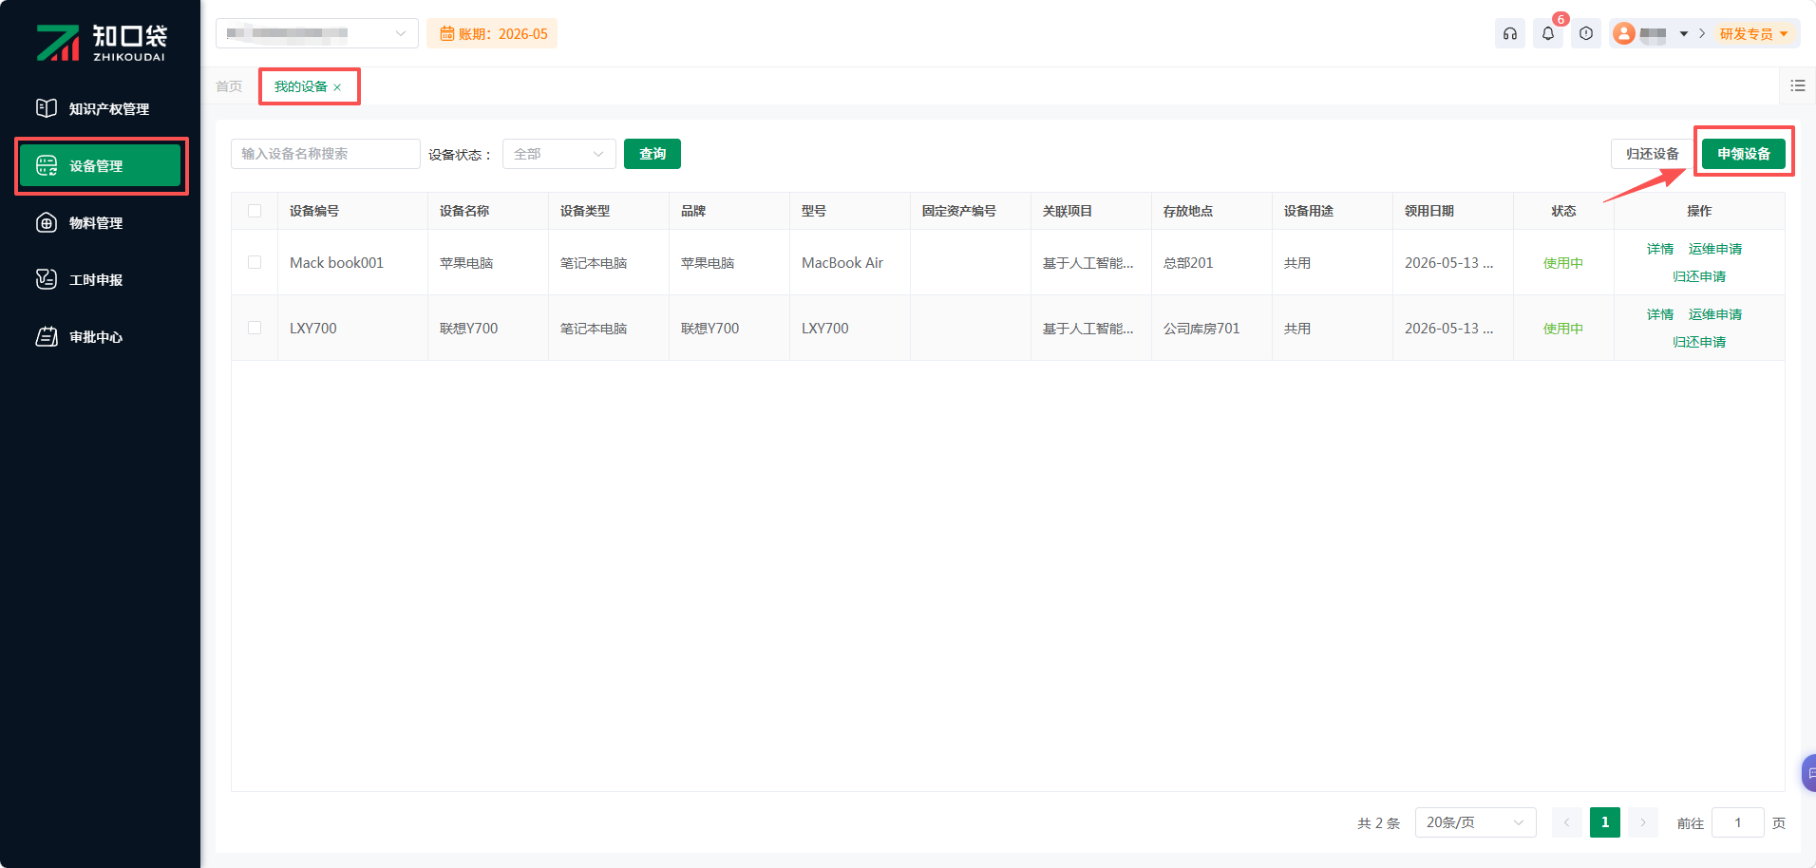
Task: Open 设备管理 in the sidebar
Action: (100, 166)
